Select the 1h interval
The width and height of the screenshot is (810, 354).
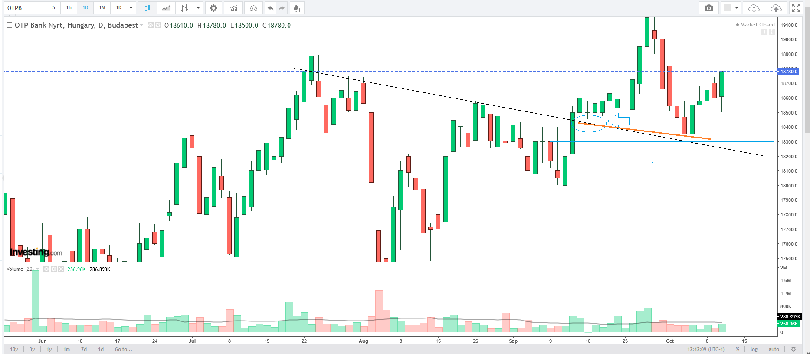click(69, 8)
